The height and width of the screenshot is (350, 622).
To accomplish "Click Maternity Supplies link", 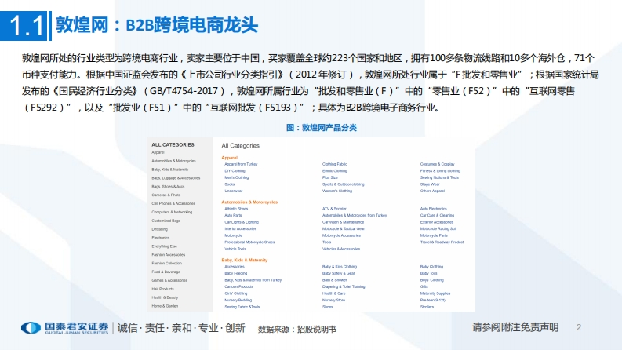I will [435, 293].
